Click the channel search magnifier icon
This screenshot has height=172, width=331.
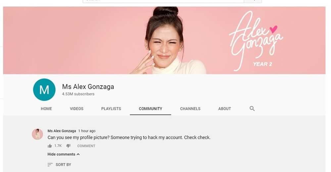point(252,108)
